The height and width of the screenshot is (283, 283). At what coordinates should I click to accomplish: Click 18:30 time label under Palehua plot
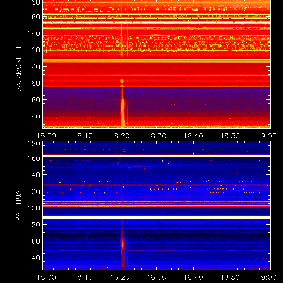click(x=156, y=277)
